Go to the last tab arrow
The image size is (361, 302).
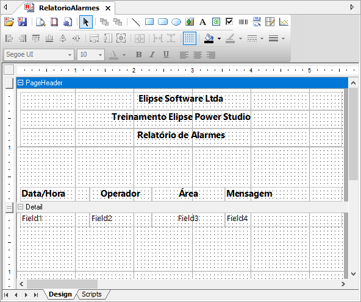36,295
